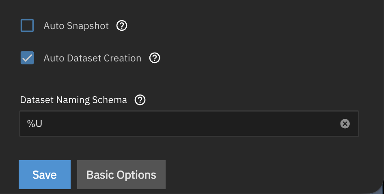This screenshot has height=194, width=384.
Task: Toggle the blue checkmark for Auto Dataset Creation
Action: (27, 58)
